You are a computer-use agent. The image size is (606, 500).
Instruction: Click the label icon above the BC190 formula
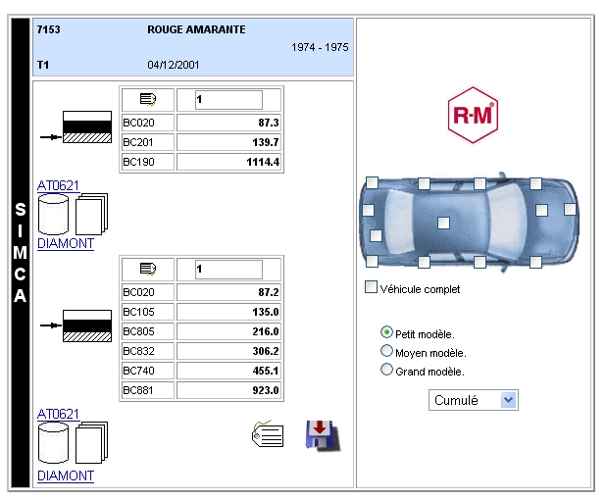(x=148, y=100)
